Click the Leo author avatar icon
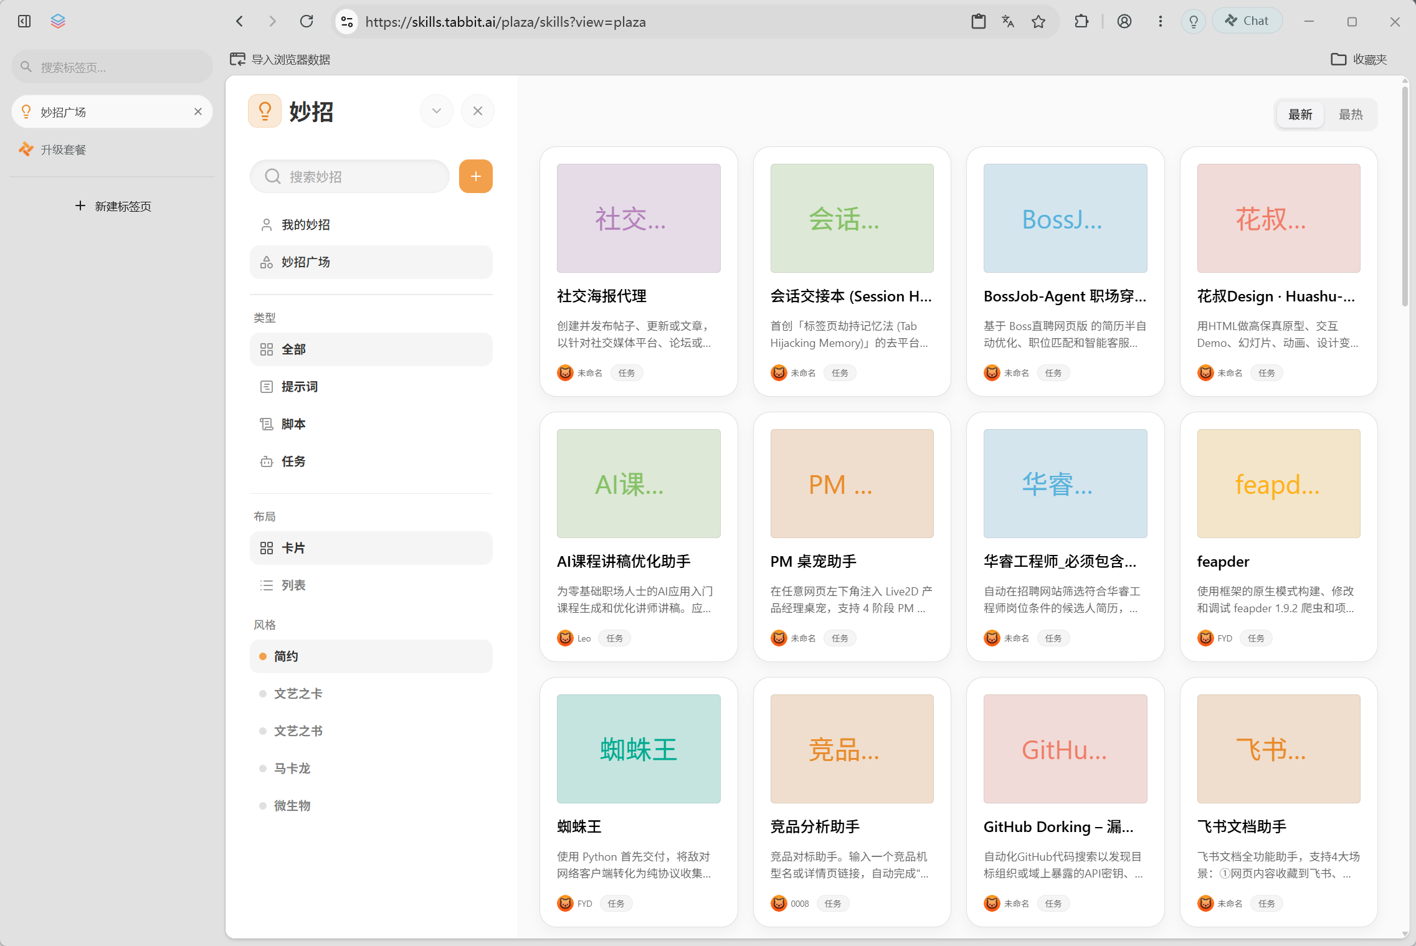This screenshot has height=946, width=1416. click(565, 638)
